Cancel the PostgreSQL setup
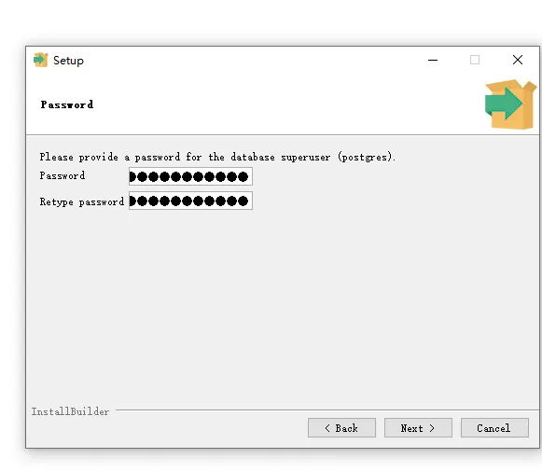Screen dimensions: 542x472 pyautogui.click(x=494, y=428)
